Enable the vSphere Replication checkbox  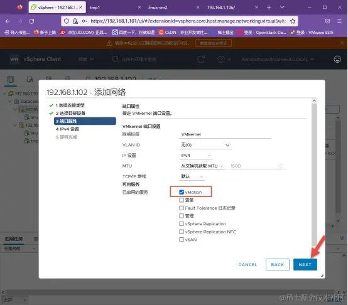tap(182, 224)
